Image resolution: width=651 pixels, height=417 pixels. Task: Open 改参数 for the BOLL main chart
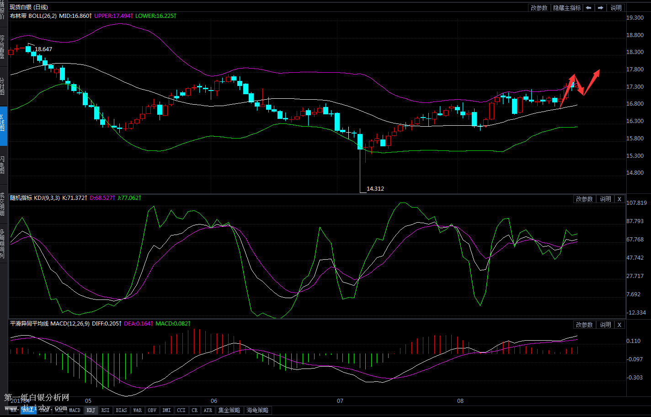click(539, 8)
